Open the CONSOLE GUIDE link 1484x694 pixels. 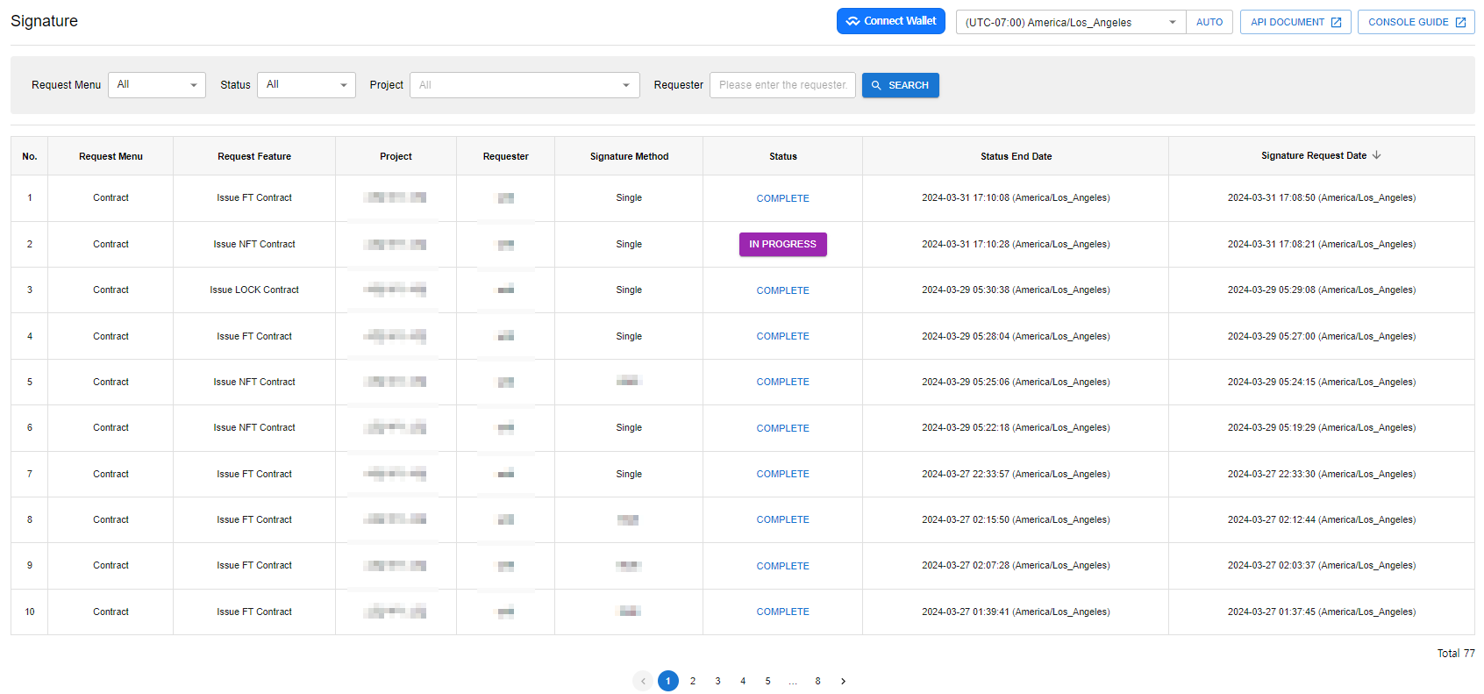1416,22
